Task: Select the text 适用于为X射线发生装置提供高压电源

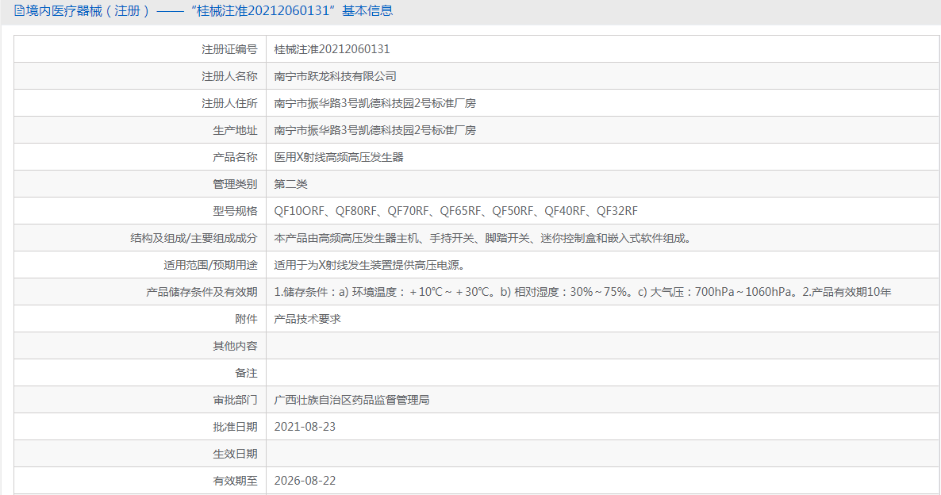Action: tap(370, 265)
